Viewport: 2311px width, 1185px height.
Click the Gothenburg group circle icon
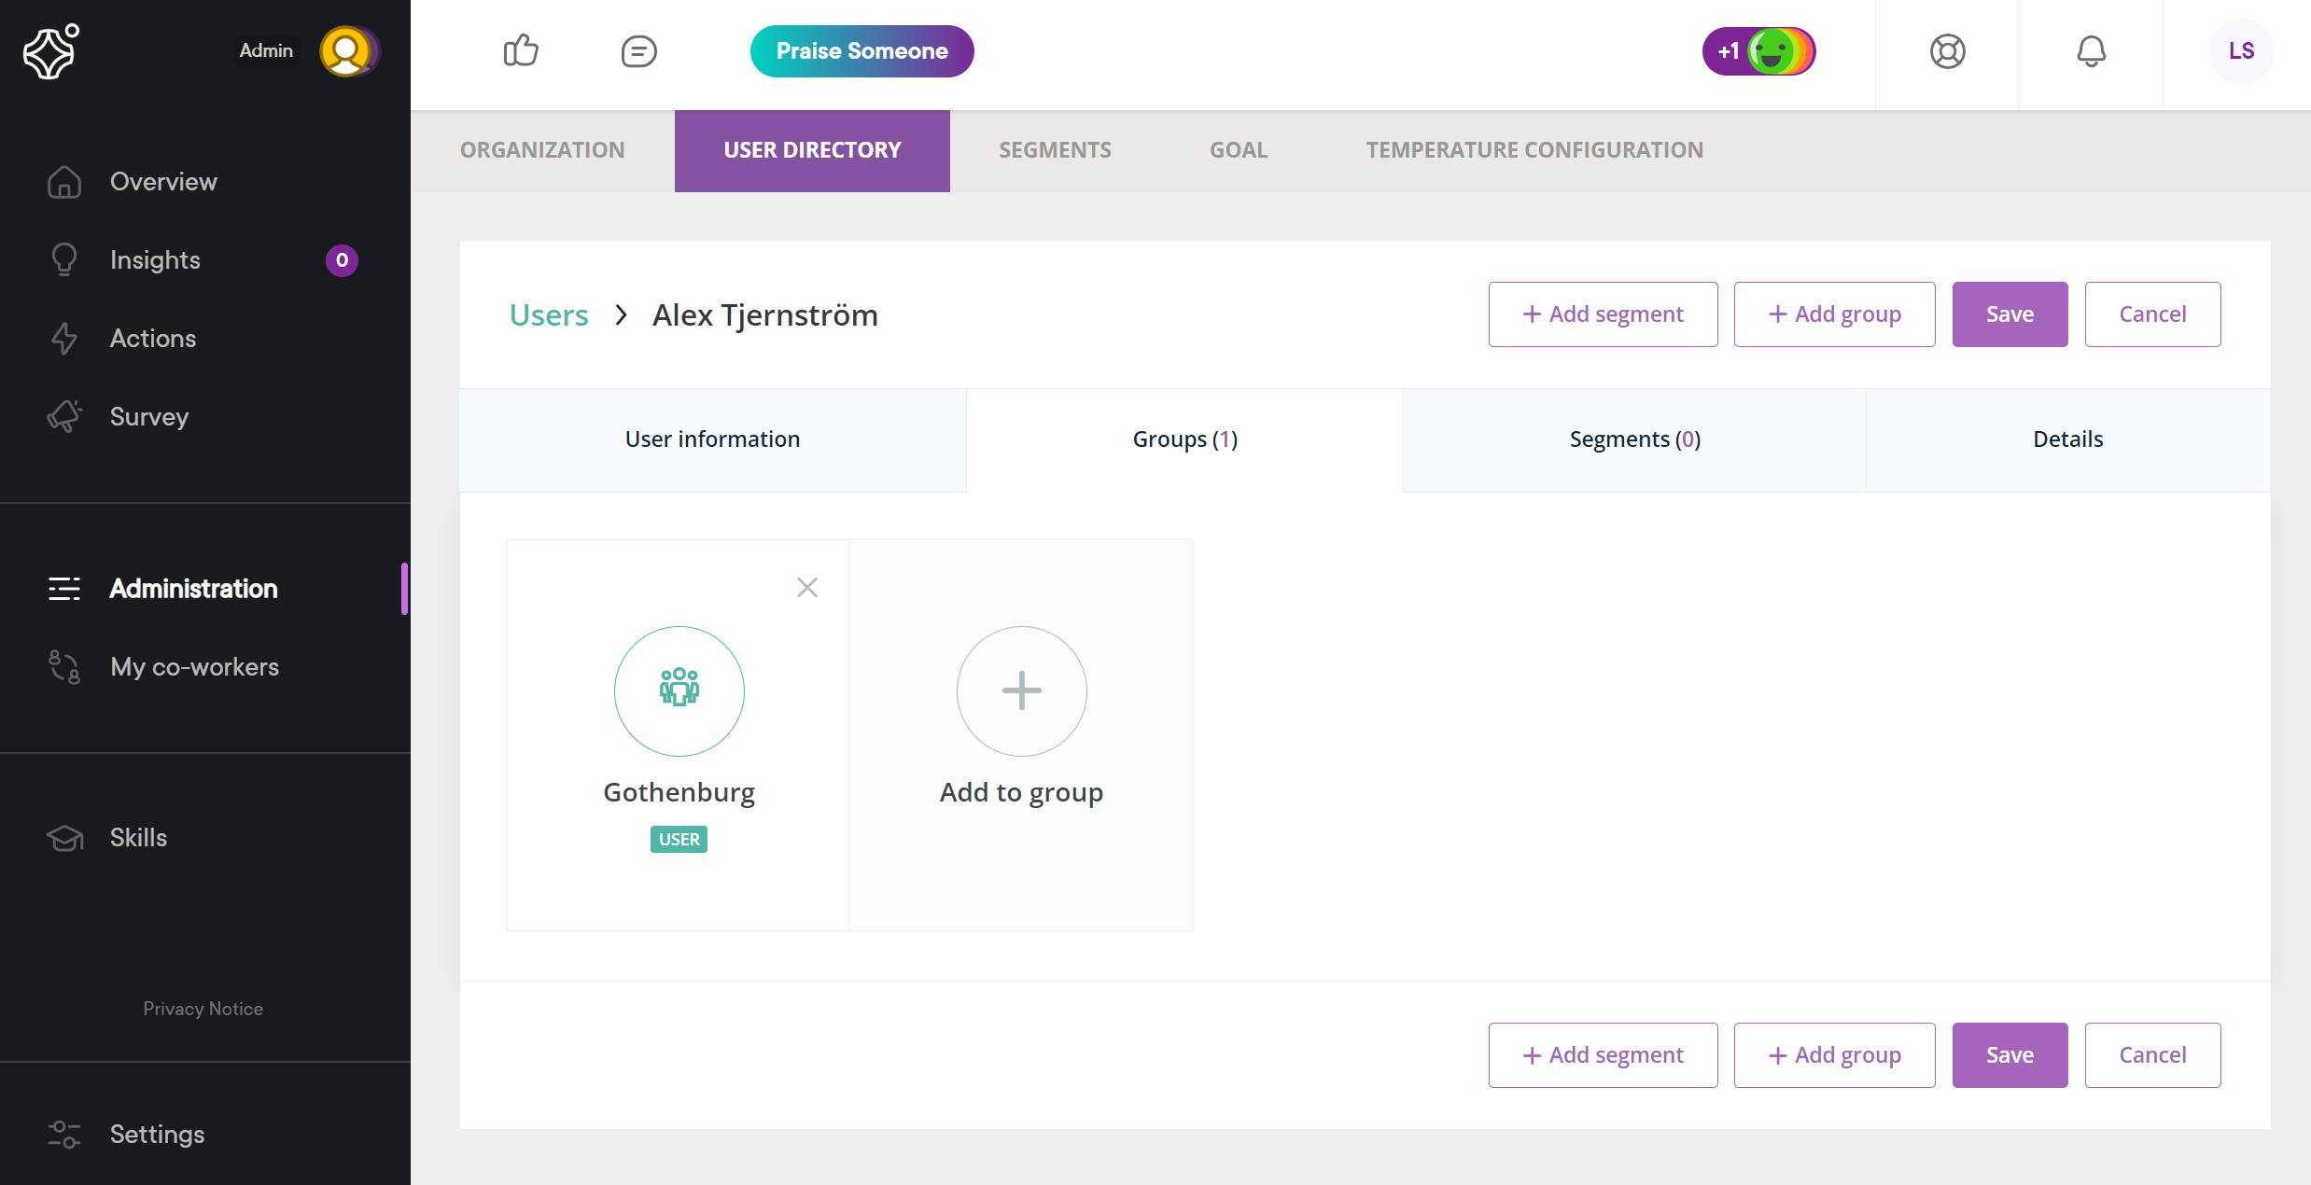click(679, 691)
